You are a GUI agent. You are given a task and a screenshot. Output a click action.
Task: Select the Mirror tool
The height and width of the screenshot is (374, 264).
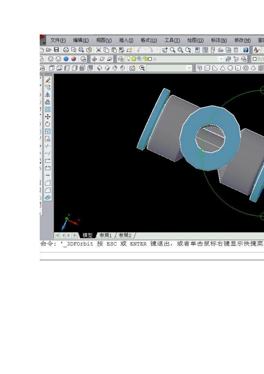pyautogui.click(x=48, y=95)
